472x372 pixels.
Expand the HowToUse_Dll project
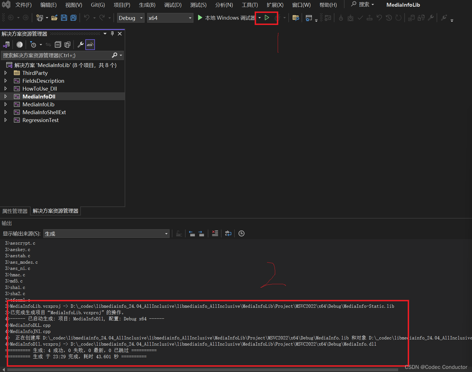[x=6, y=89]
